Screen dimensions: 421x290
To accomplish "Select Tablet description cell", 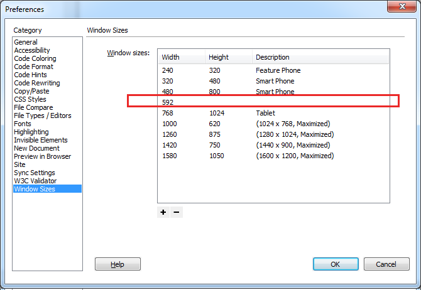I will (x=266, y=113).
